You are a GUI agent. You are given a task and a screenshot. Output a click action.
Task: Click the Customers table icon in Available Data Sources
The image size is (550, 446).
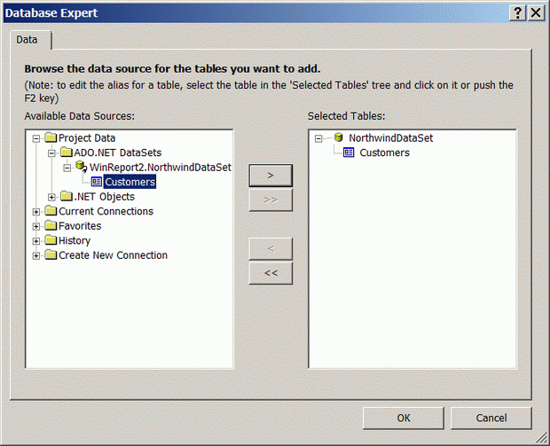pyautogui.click(x=97, y=183)
